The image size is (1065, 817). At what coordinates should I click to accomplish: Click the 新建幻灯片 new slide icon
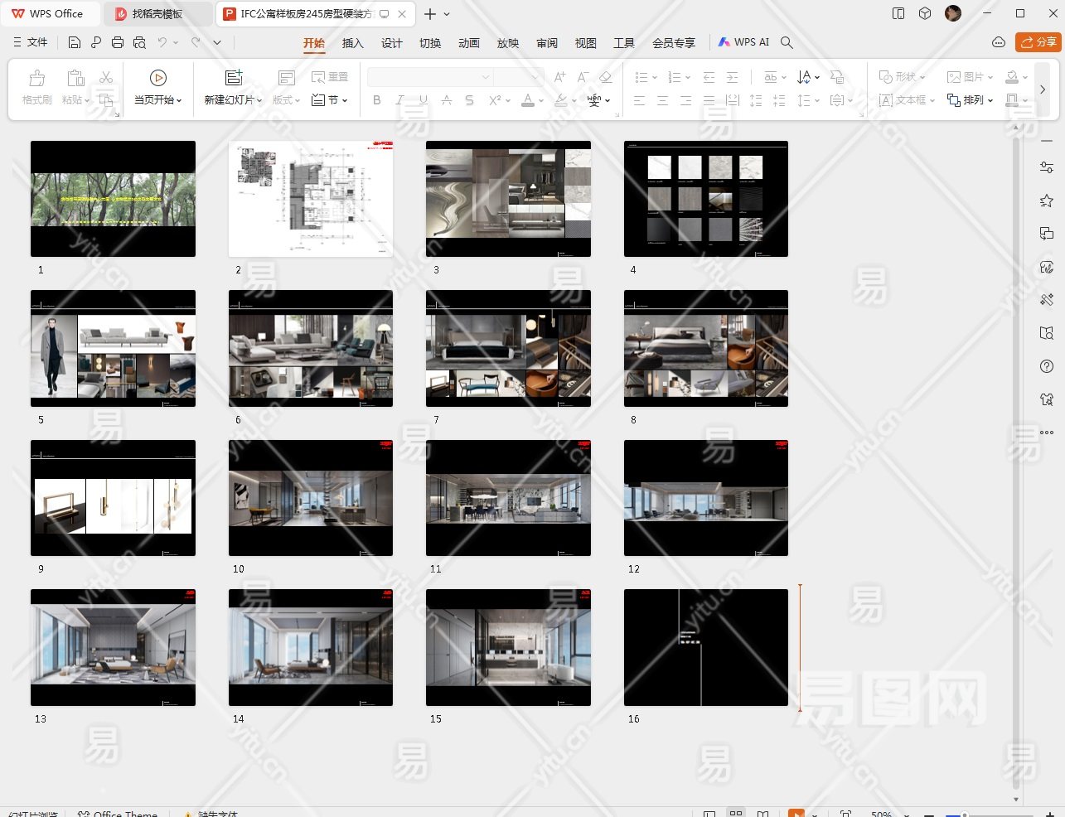(x=234, y=78)
